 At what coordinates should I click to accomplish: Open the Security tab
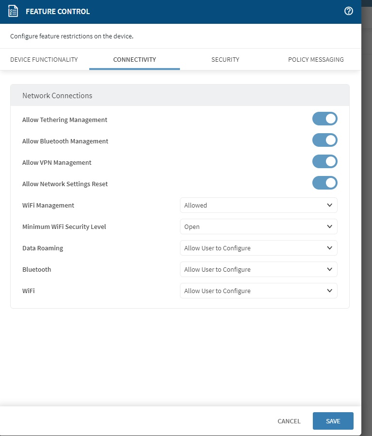pos(225,60)
